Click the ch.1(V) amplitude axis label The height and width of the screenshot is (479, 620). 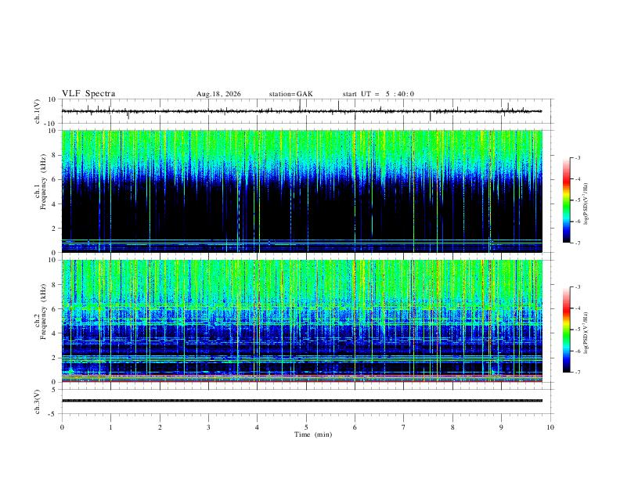[38, 111]
